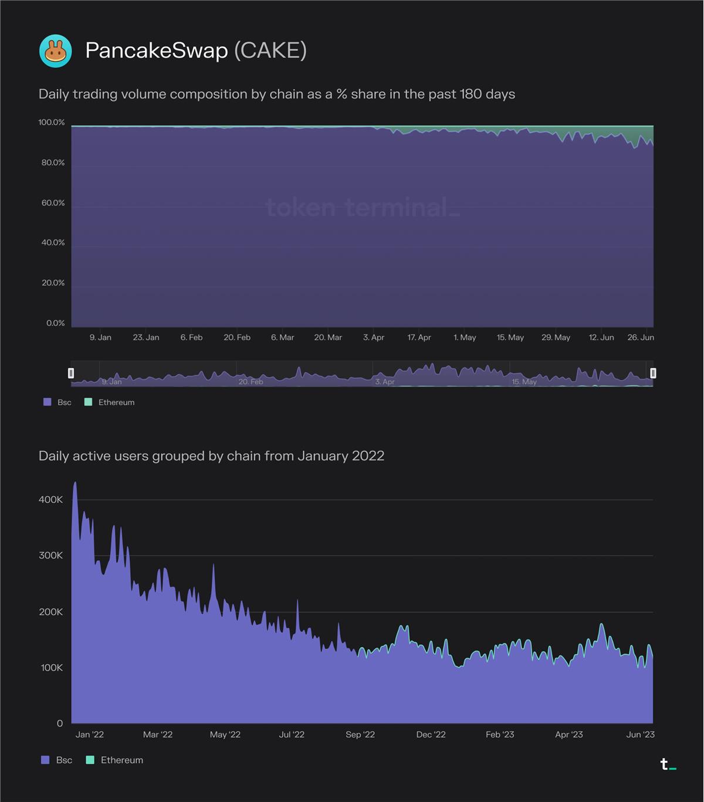Image resolution: width=704 pixels, height=802 pixels.
Task: Click the PancakeSwap (CAKE) title text
Action: [x=196, y=50]
